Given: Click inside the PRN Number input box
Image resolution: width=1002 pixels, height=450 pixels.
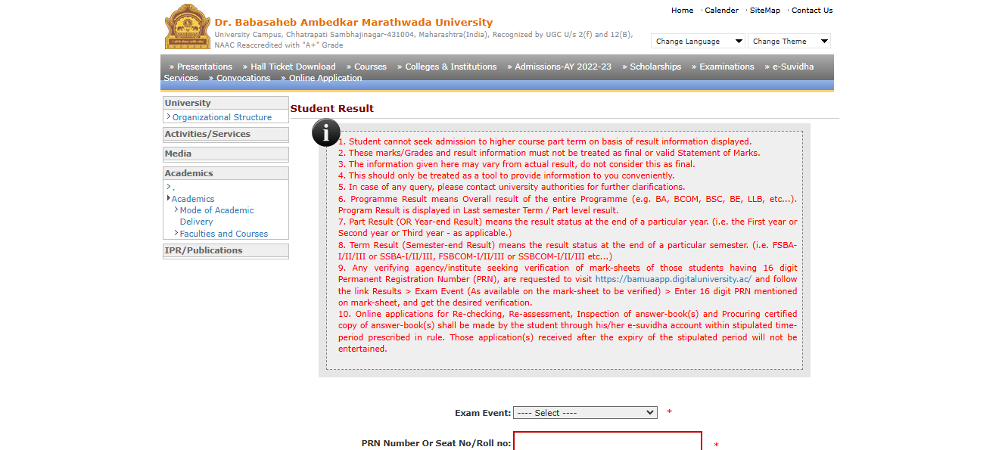Looking at the screenshot, I should tap(607, 442).
